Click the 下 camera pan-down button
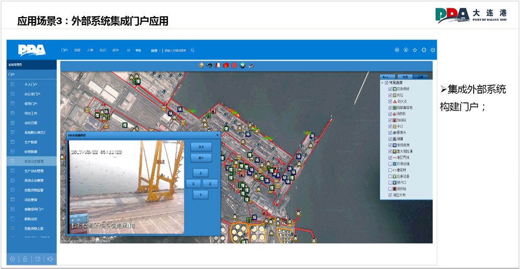Screen dimensions: 520x269 click(201, 195)
